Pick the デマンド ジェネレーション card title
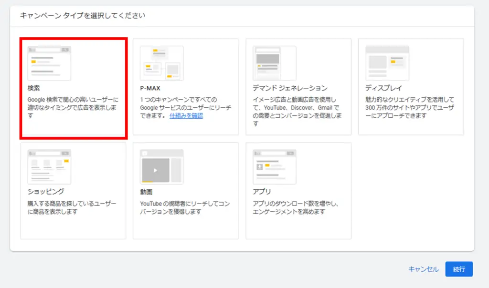 point(290,88)
